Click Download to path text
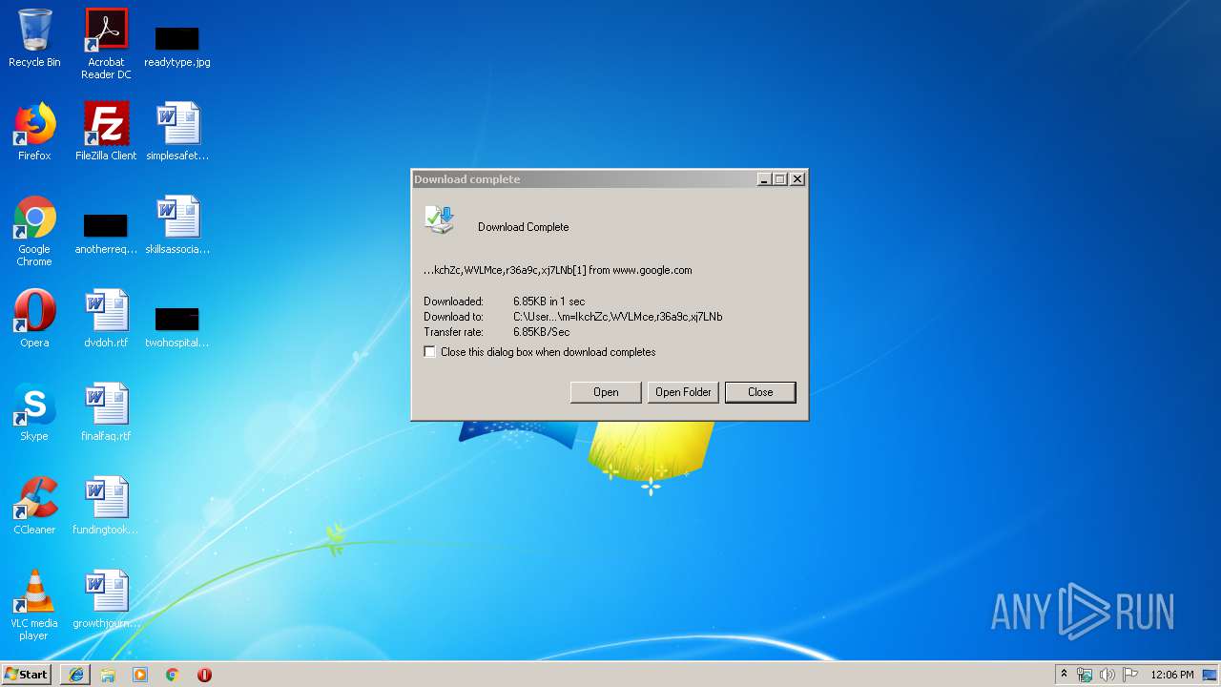Screen dimensions: 1221x687 click(618, 317)
